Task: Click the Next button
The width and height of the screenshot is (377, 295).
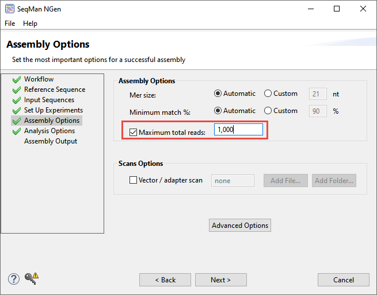Action: 220,280
